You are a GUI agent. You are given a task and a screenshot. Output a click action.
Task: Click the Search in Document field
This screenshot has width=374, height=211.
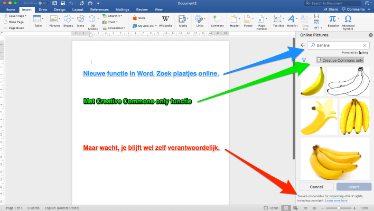[332, 3]
